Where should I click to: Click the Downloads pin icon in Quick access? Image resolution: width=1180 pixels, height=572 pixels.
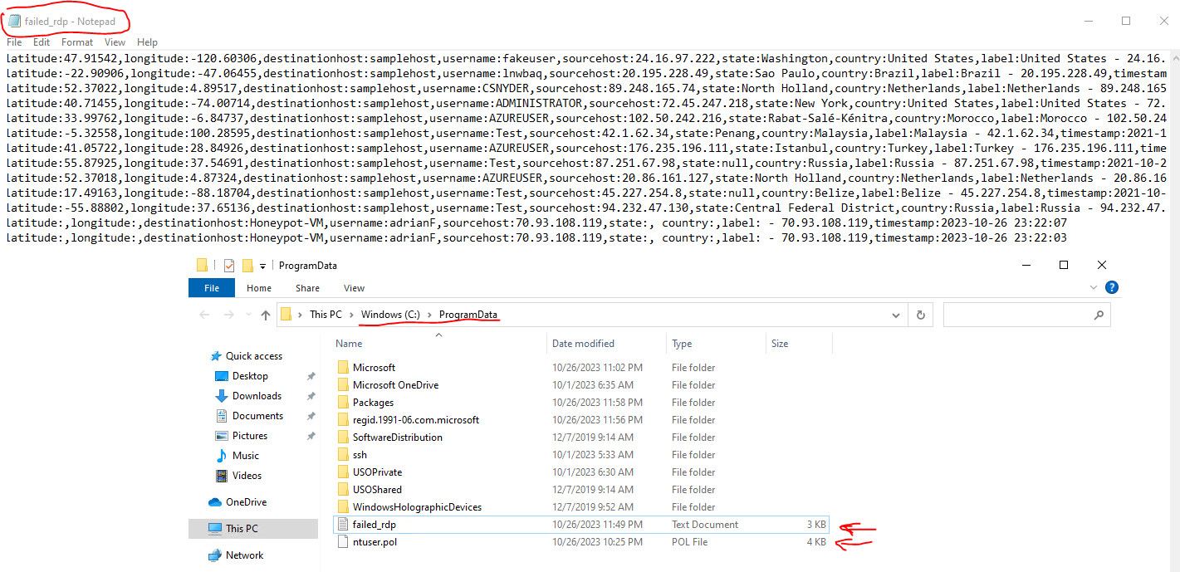tap(311, 396)
